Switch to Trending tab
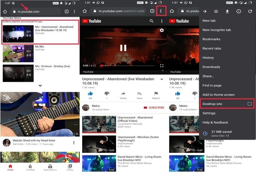 click(x=30, y=167)
